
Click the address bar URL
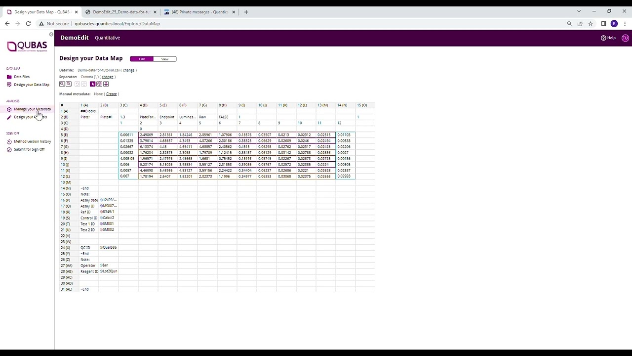[x=117, y=24]
